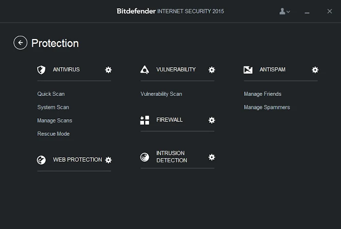
Task: Click the ANTISPAM heading
Action: (272, 70)
